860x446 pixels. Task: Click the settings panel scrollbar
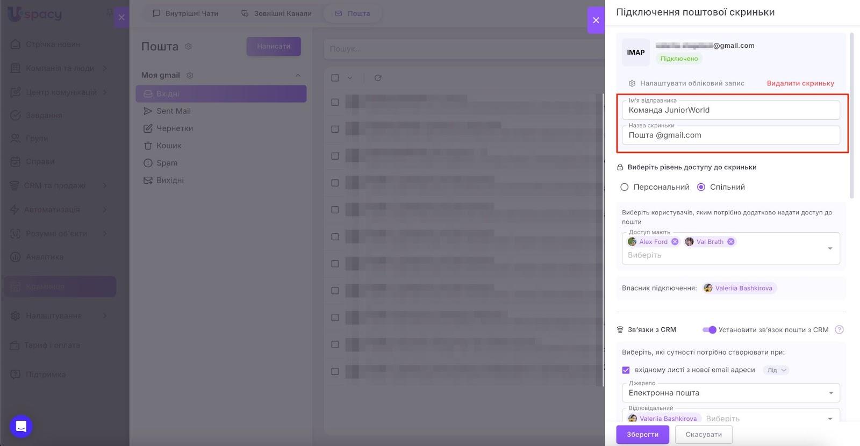851,116
